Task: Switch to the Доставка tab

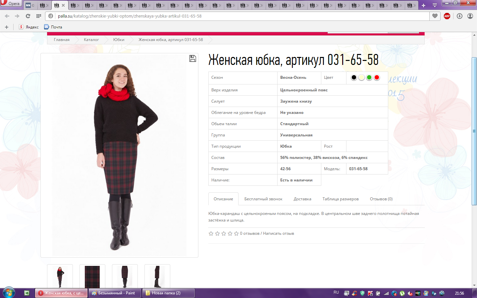Action: (302, 199)
